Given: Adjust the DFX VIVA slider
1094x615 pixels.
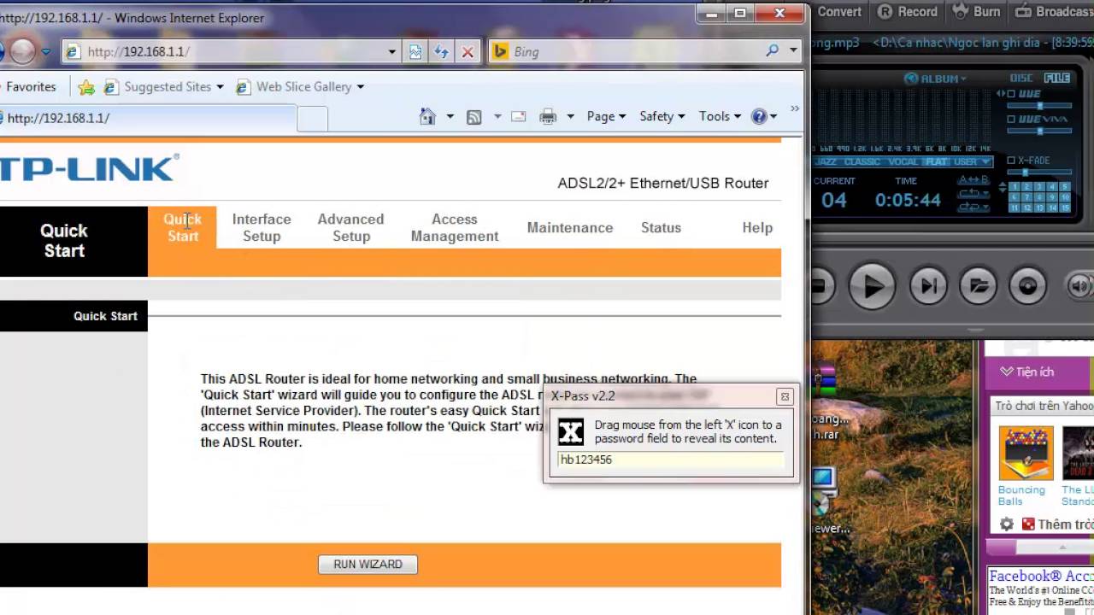Looking at the screenshot, I should click(1039, 131).
